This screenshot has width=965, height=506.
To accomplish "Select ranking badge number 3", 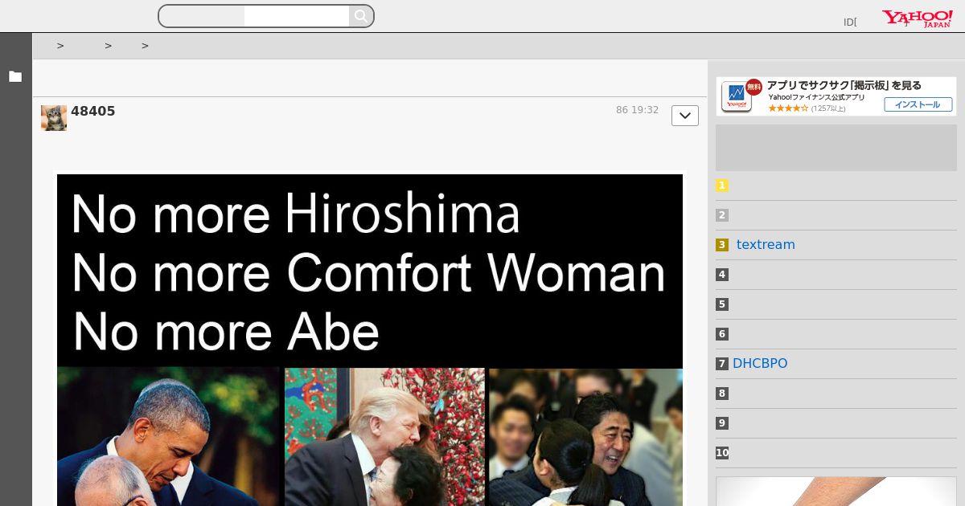I will [x=722, y=245].
